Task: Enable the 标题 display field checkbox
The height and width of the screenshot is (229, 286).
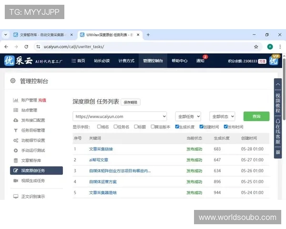Action: click(136, 126)
